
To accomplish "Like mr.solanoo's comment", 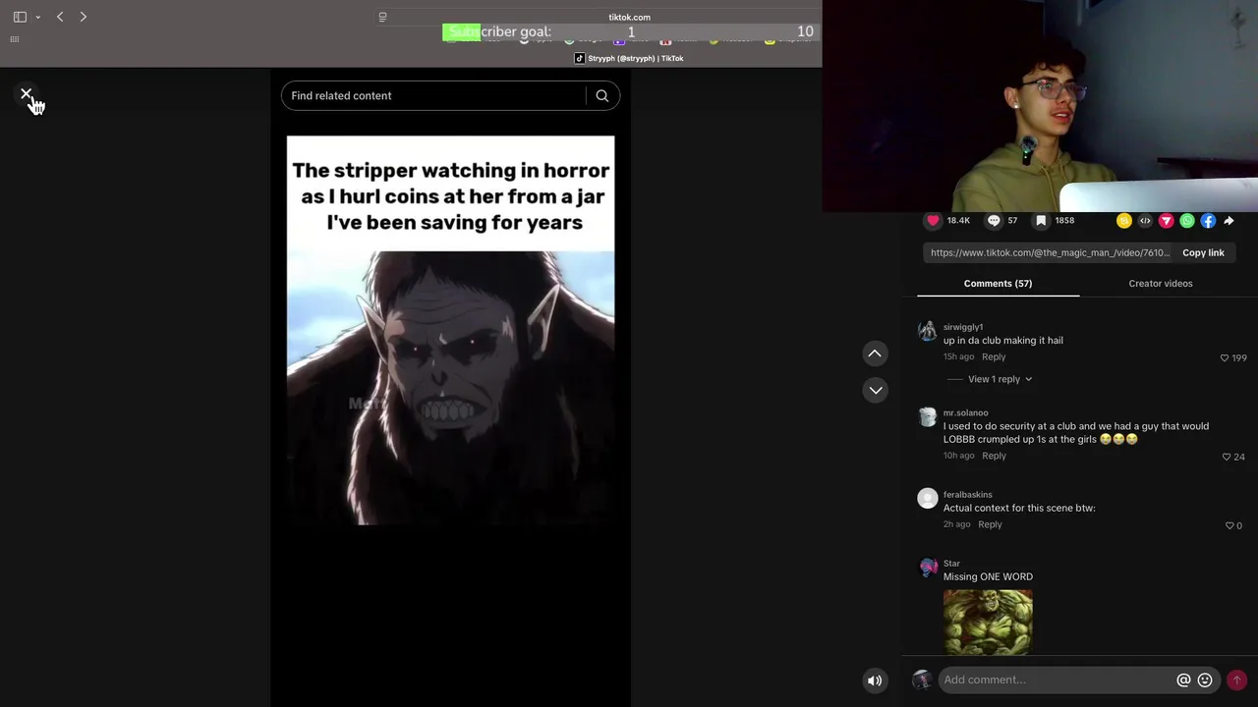I will pos(1226,457).
